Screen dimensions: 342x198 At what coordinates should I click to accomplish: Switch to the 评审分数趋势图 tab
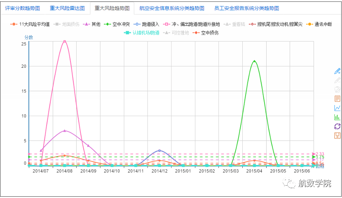pos(23,8)
